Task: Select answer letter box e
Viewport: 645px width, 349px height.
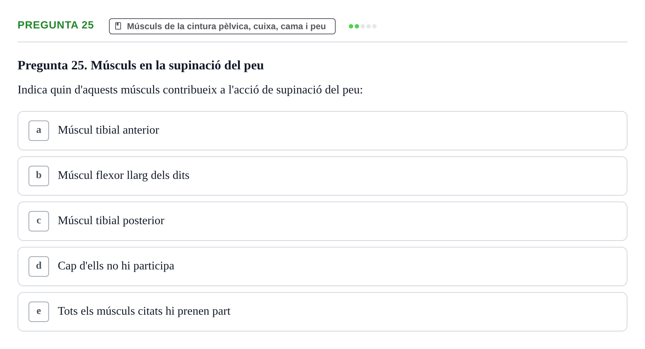Action: pos(39,312)
